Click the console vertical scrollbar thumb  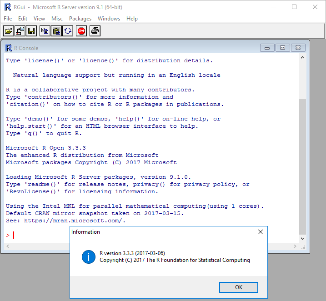tap(303, 167)
